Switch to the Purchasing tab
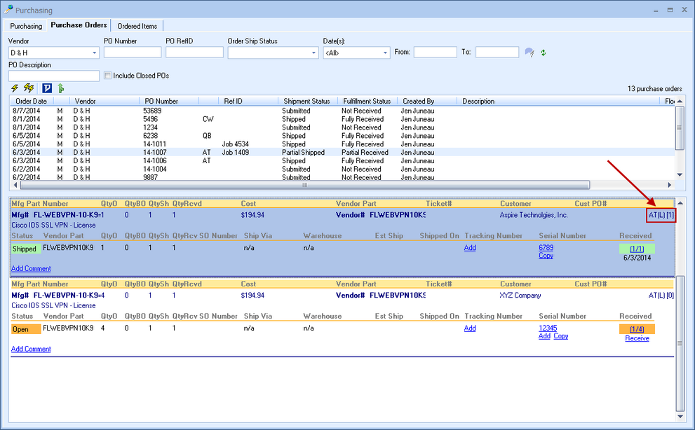The height and width of the screenshot is (430, 695). click(26, 26)
